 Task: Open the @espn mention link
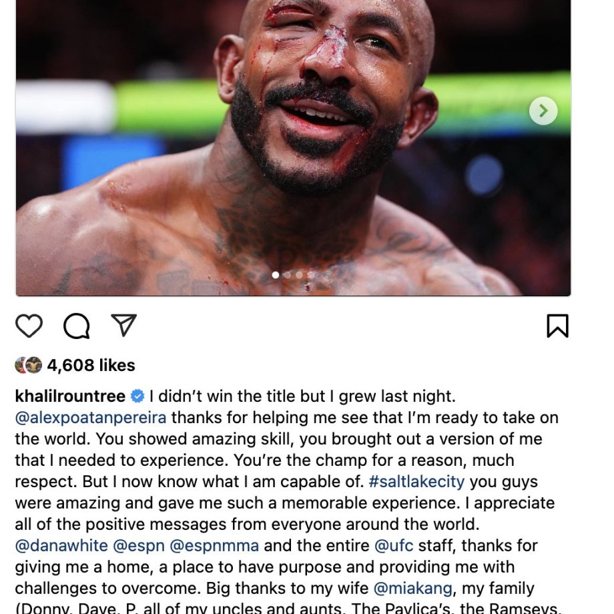139,546
